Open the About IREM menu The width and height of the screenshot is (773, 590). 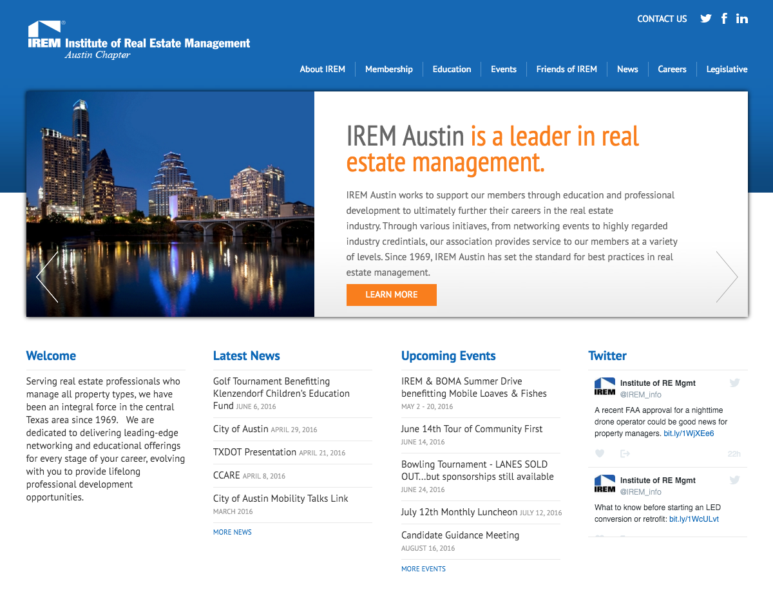point(323,69)
